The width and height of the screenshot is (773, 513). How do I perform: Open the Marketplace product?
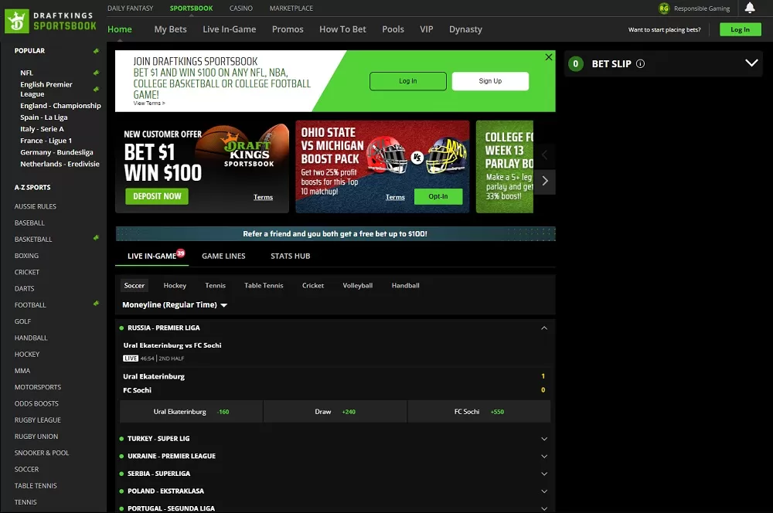[x=291, y=8]
